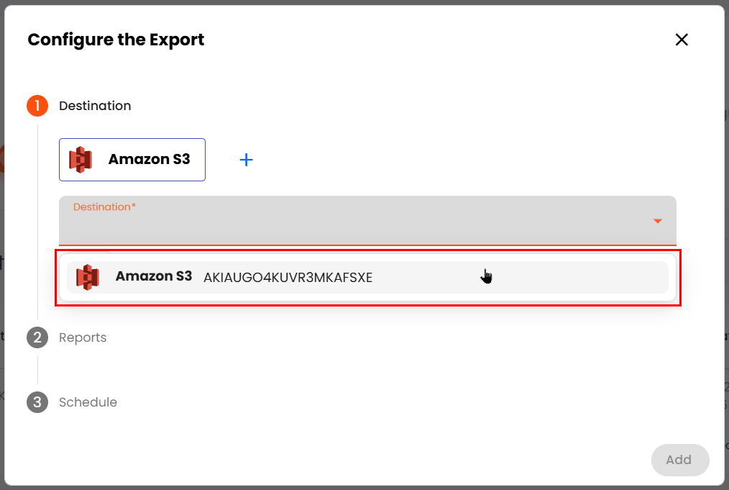Image resolution: width=729 pixels, height=490 pixels.
Task: Click the step 3 circle icon
Action: pos(37,402)
